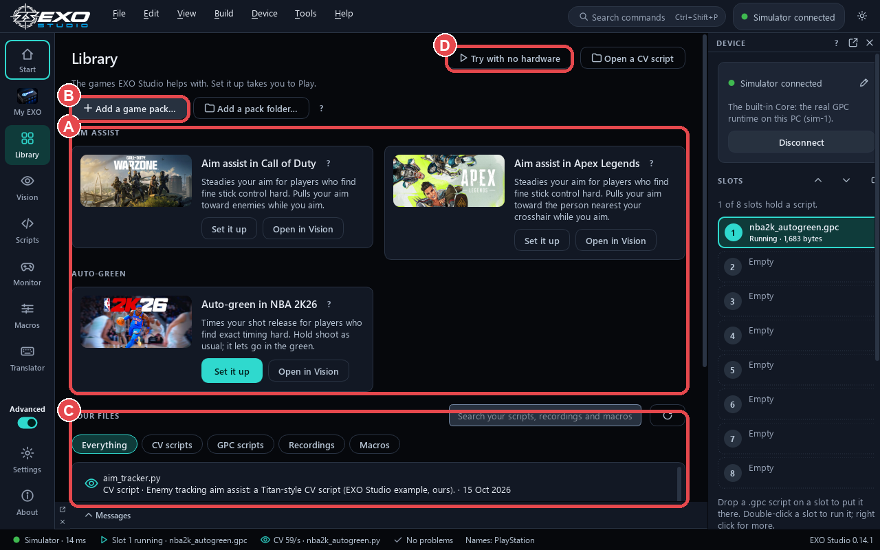Disconnect the simulator device
This screenshot has height=550, width=880.
[802, 142]
